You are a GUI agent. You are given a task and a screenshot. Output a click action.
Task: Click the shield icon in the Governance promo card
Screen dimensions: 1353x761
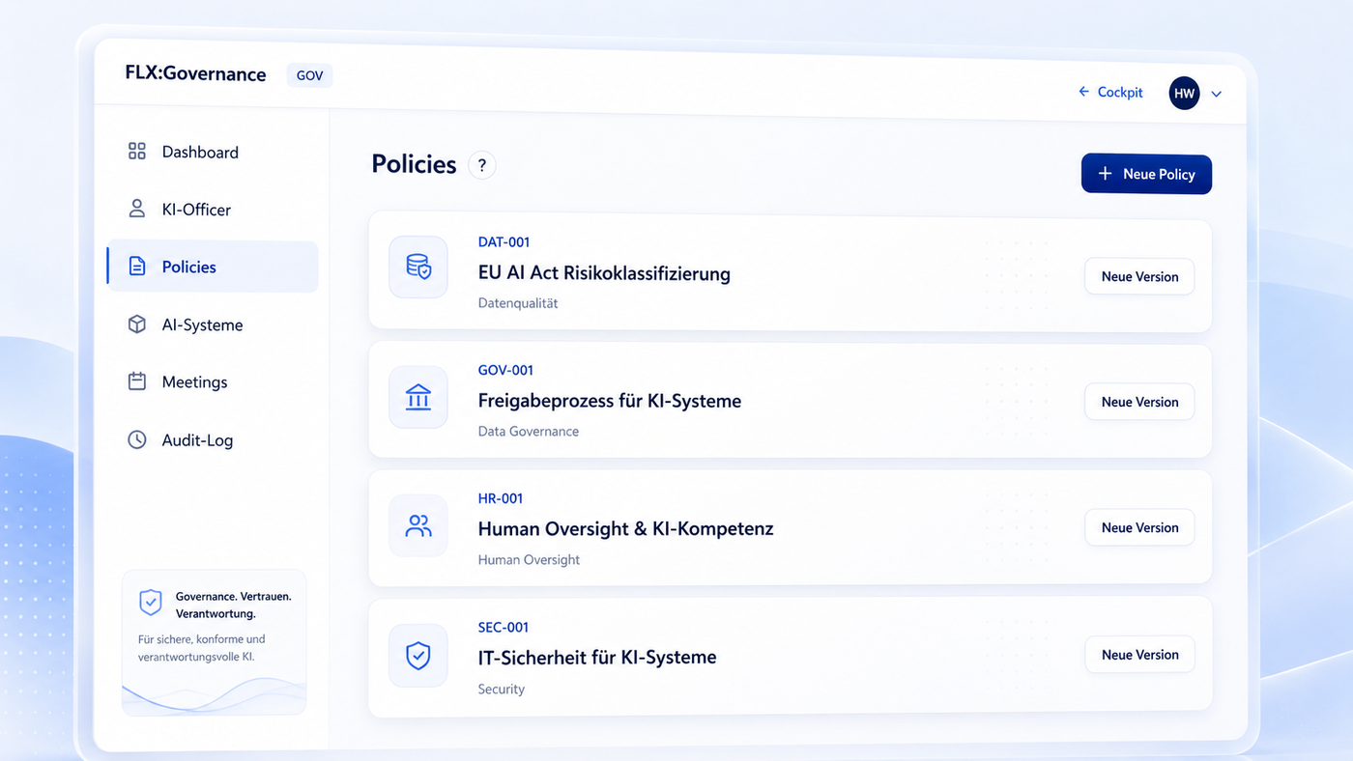click(151, 603)
